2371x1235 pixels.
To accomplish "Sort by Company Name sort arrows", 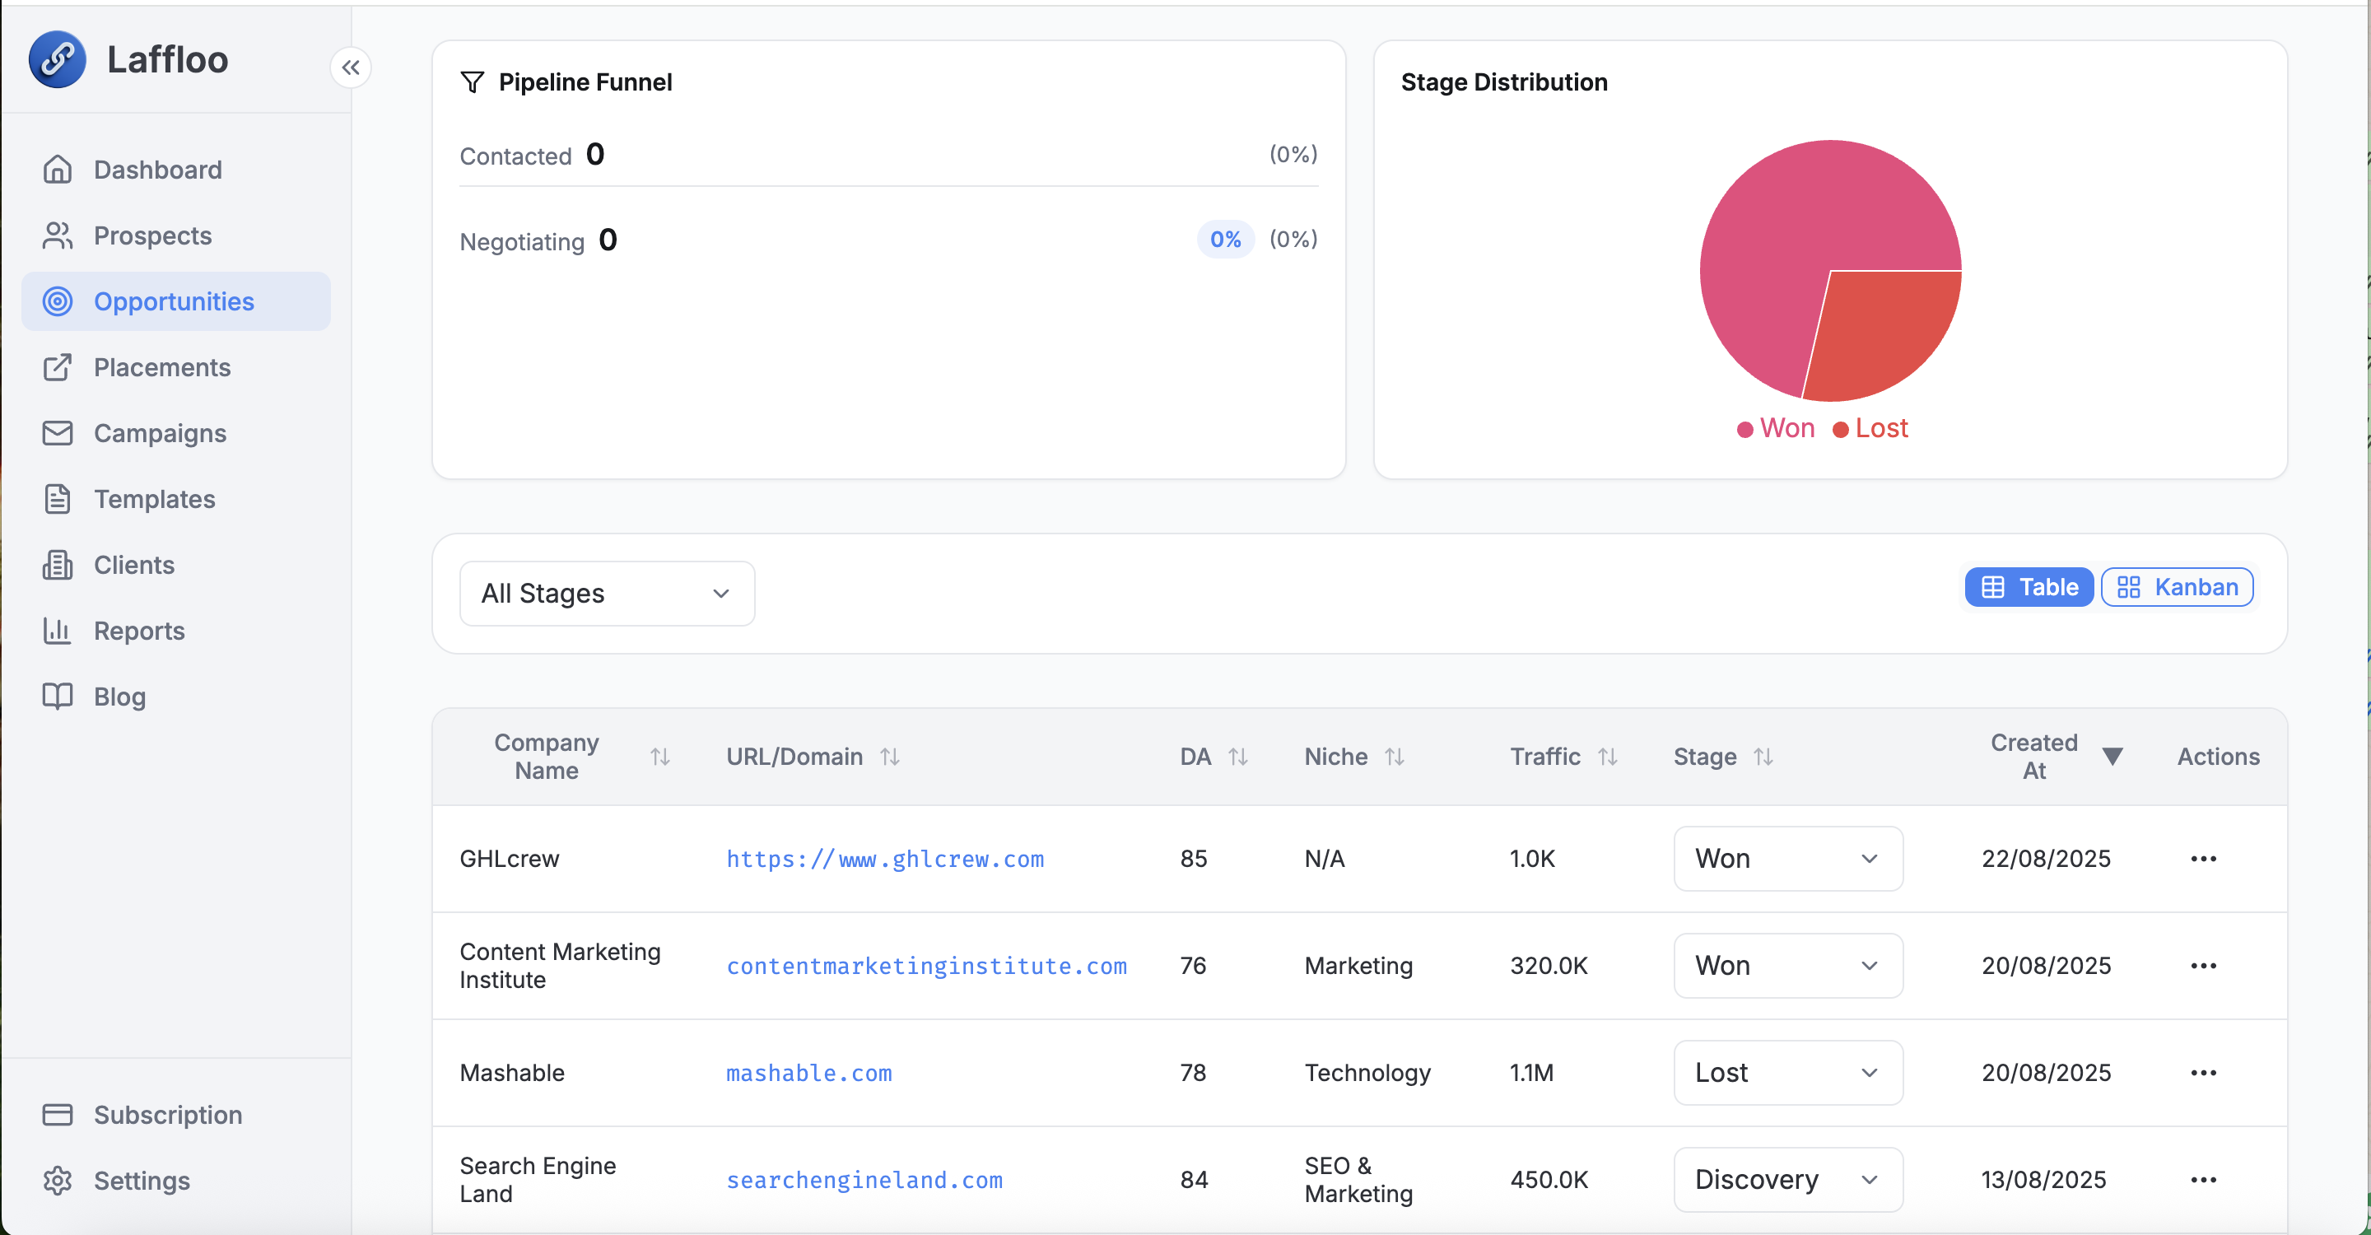I will [659, 757].
